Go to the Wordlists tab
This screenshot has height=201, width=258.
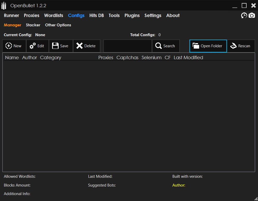pos(54,16)
